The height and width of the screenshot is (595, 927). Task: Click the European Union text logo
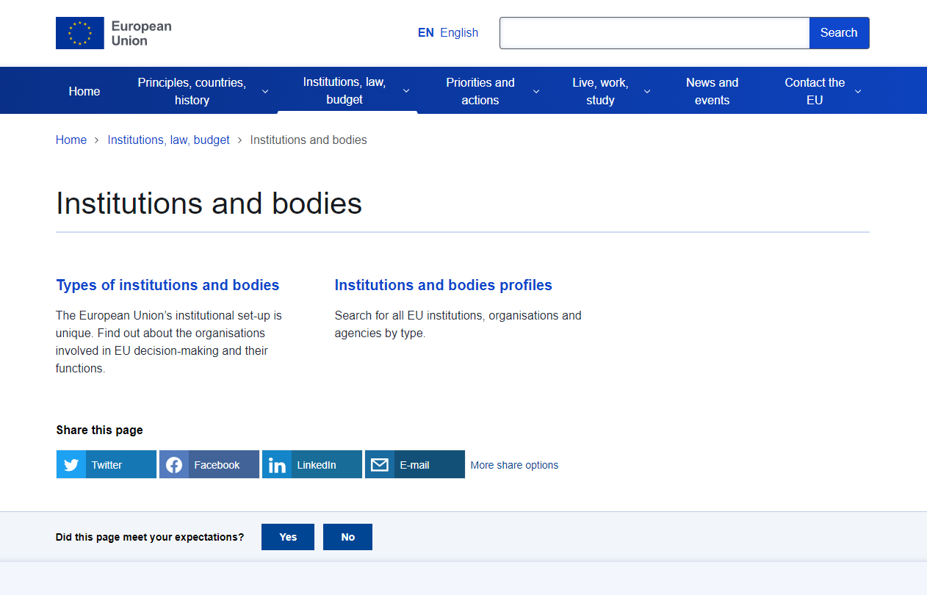(141, 33)
